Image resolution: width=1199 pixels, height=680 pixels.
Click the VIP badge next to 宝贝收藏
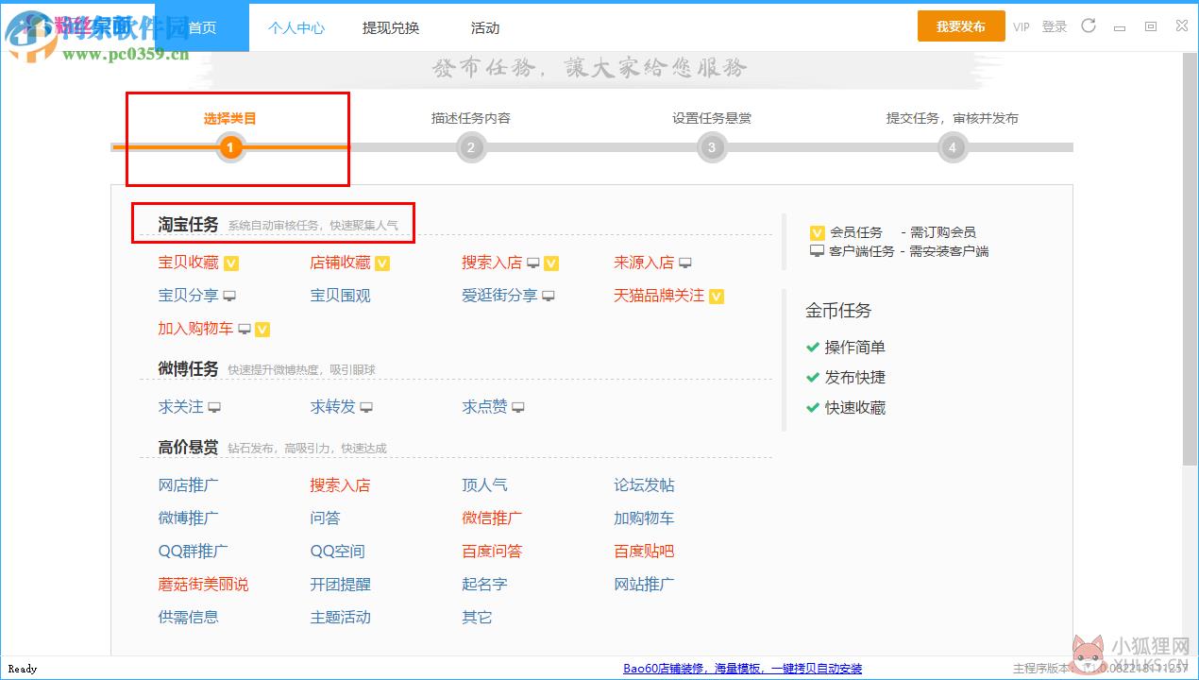pyautogui.click(x=231, y=263)
